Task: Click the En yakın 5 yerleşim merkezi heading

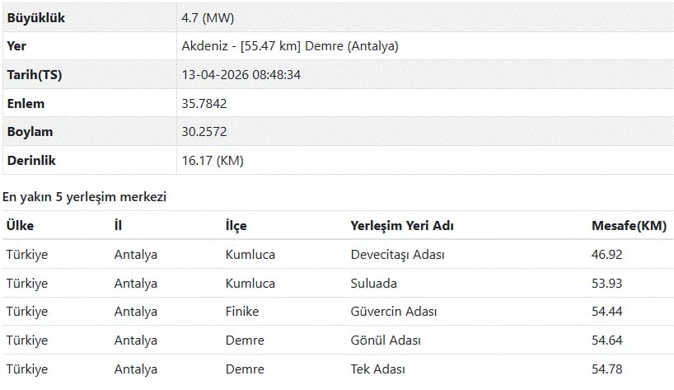Action: tap(84, 197)
